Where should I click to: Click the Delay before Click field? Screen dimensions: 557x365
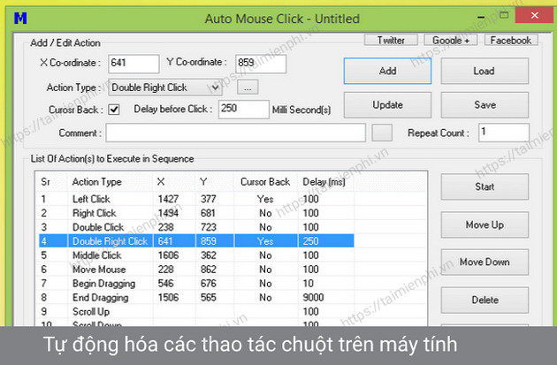(x=244, y=109)
